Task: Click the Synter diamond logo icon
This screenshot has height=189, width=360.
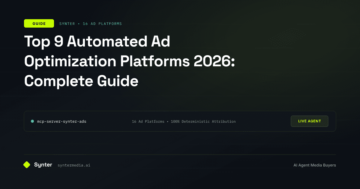Action: 27,165
